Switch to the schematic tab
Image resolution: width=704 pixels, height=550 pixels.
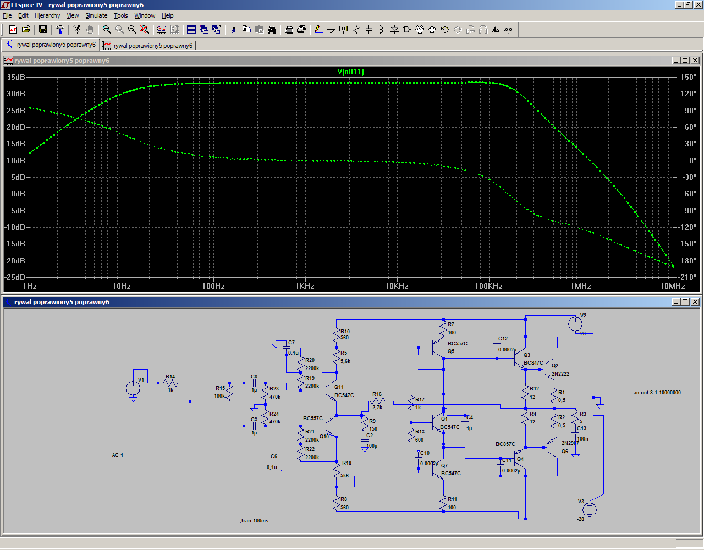(x=51, y=45)
